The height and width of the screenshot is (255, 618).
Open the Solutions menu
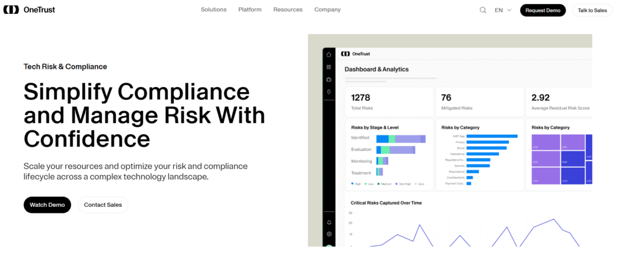pyautogui.click(x=214, y=10)
